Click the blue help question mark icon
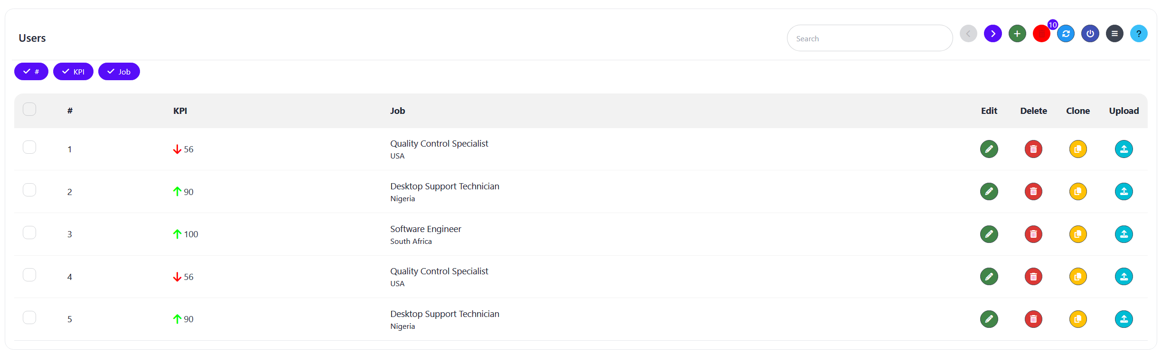1161x354 pixels. pyautogui.click(x=1138, y=34)
